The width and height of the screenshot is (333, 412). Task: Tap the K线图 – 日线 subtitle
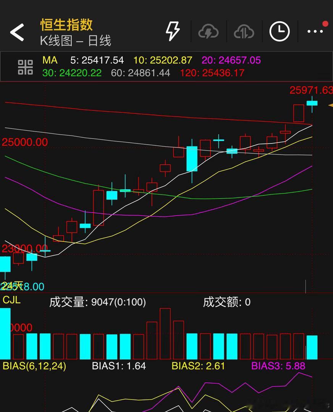76,41
